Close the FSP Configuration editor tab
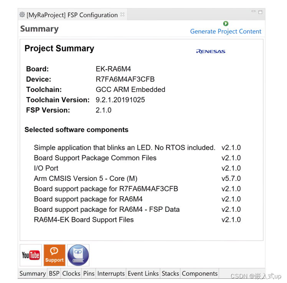This screenshot has width=287, height=283. click(122, 15)
